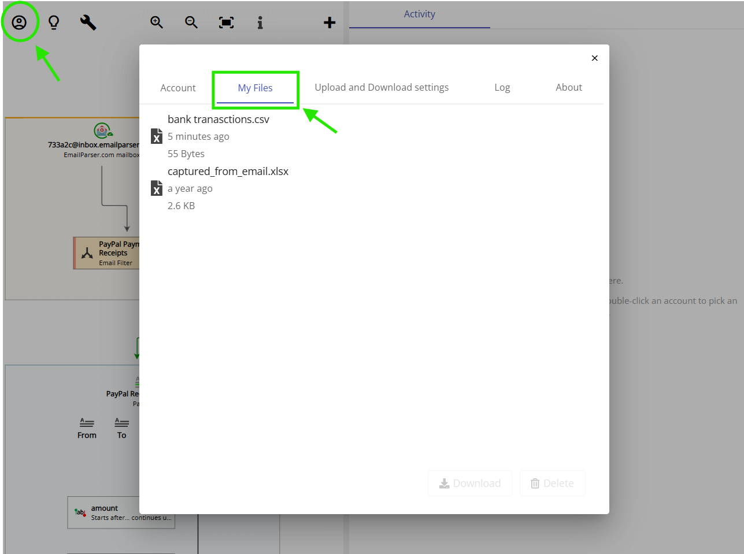Screen dimensions: 744x554
Task: View Upload and Download settings
Action: tap(382, 87)
